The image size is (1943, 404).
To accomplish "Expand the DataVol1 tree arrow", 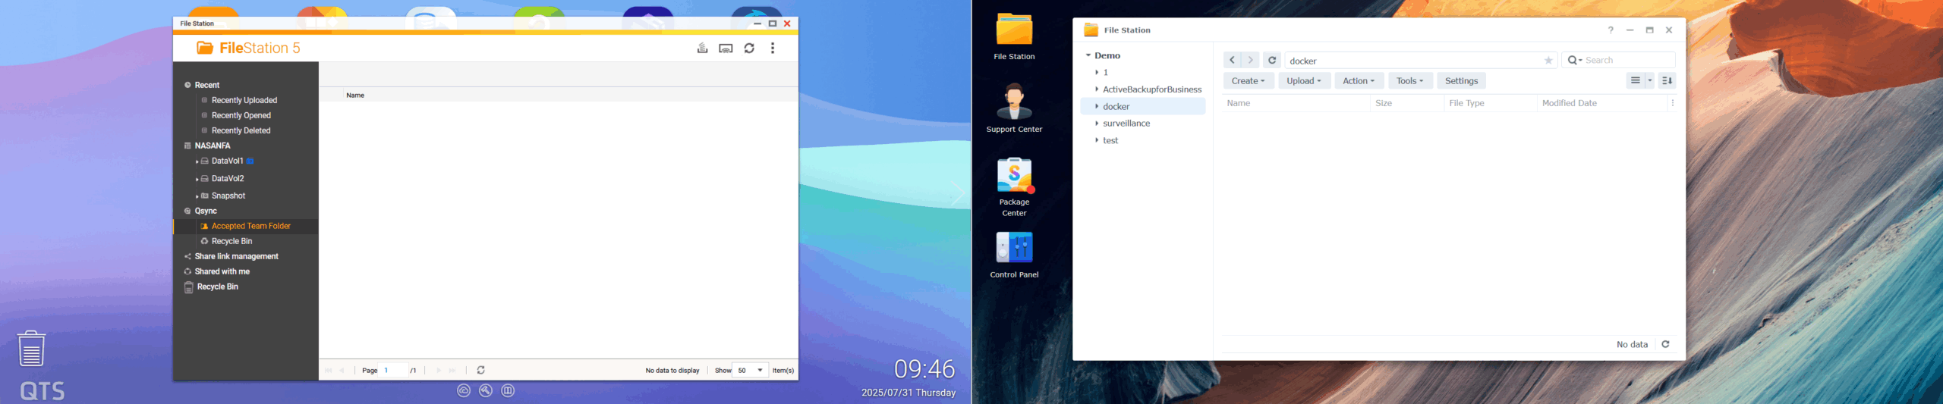I will point(197,161).
